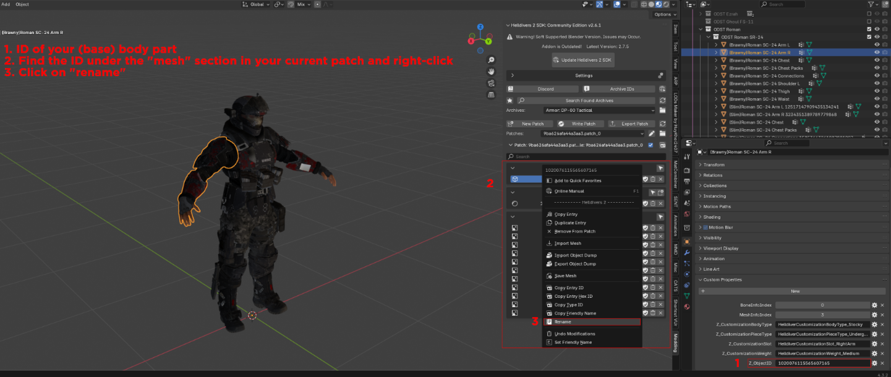
Task: Click the Settings gear icon in SDK panel
Action: 660,75
